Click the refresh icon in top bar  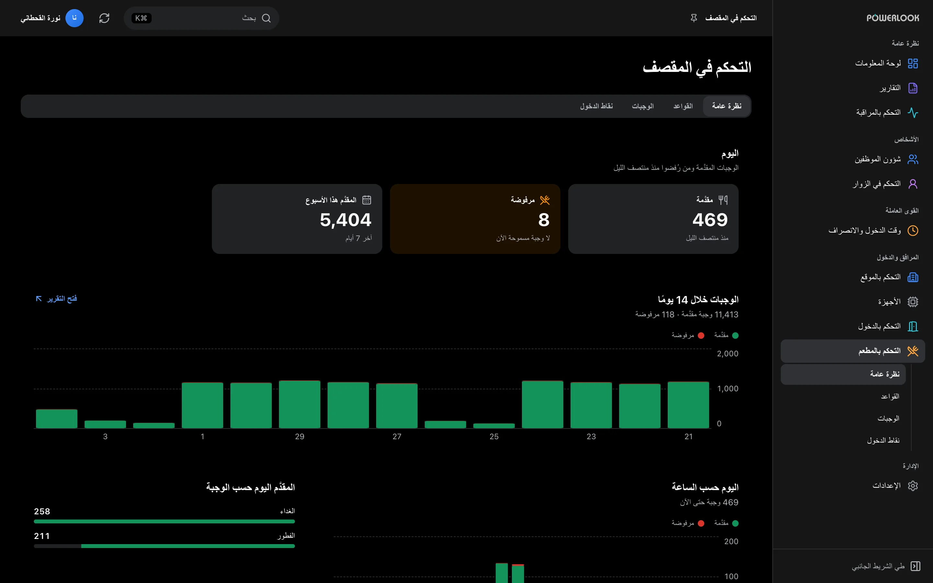point(104,18)
